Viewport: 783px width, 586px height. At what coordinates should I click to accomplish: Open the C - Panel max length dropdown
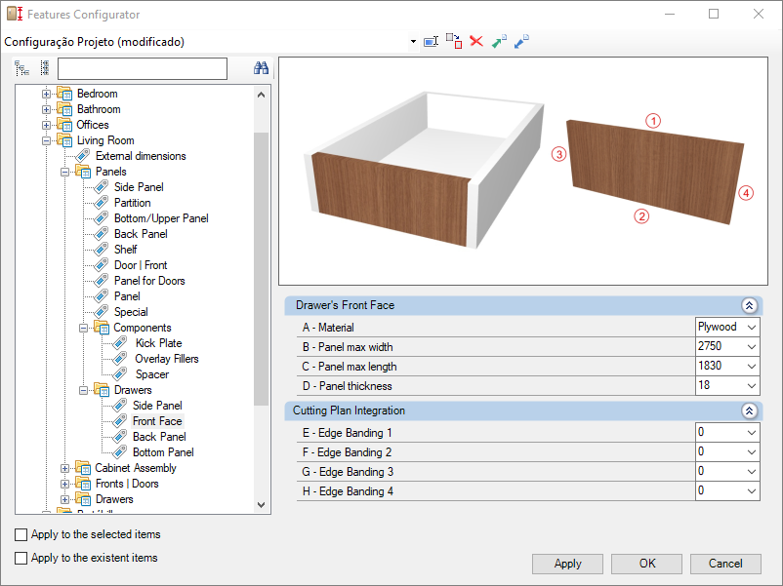point(752,366)
